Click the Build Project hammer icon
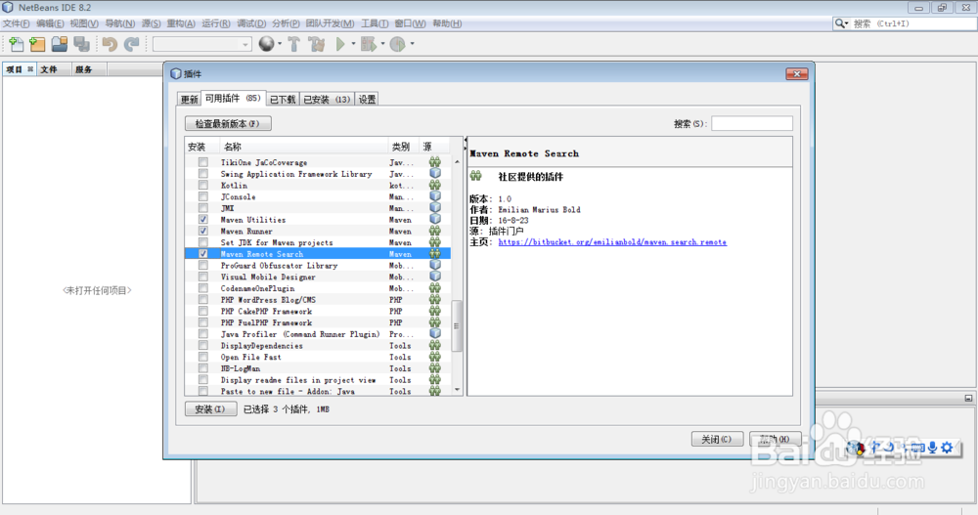 click(x=293, y=44)
